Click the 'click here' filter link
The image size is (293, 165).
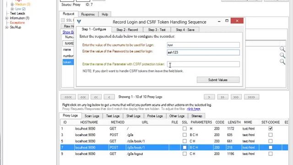[x=194, y=109]
